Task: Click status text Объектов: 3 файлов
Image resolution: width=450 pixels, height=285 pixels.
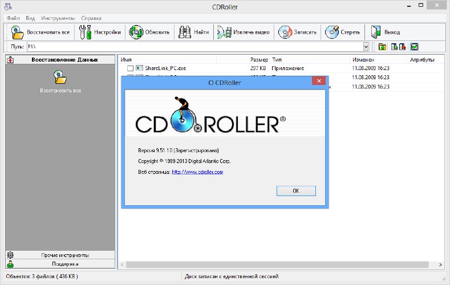Action: [x=42, y=276]
